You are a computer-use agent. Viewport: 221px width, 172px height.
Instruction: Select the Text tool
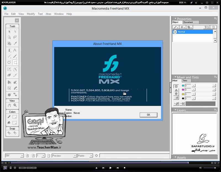(15, 50)
